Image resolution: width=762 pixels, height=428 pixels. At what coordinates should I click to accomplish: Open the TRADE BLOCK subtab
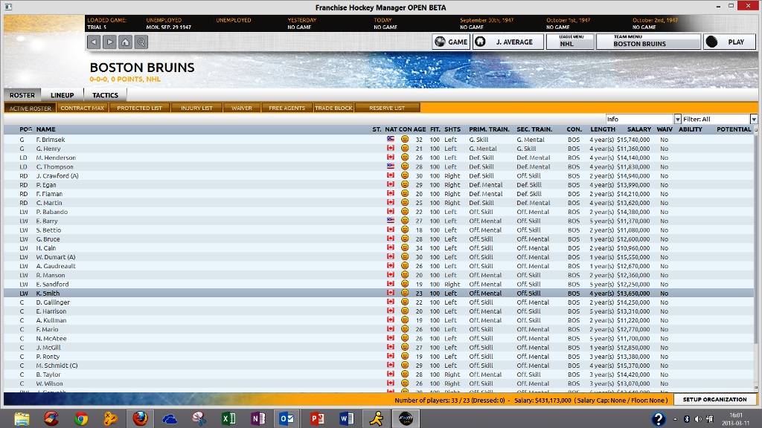(333, 108)
